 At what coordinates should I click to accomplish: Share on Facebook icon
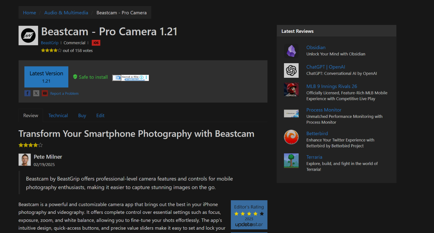click(27, 93)
